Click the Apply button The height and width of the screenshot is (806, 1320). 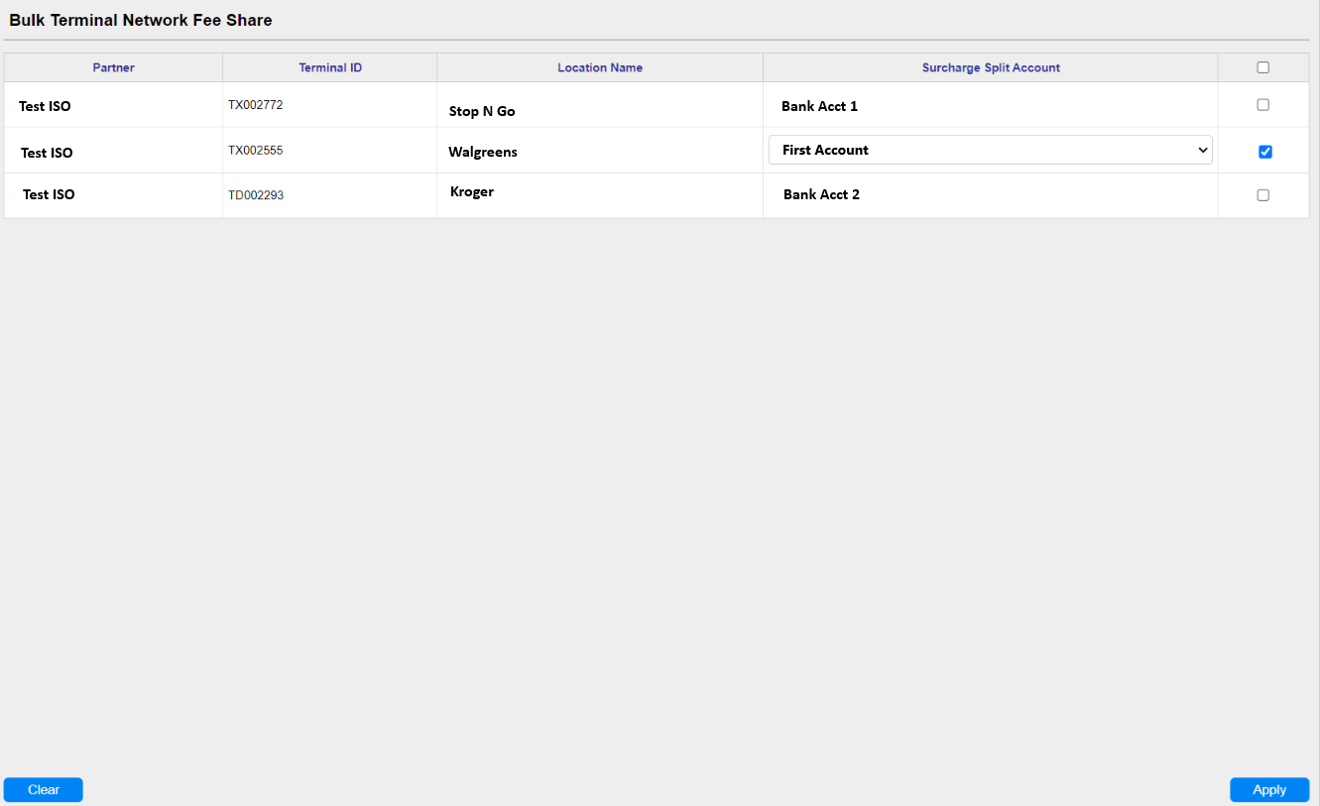(1269, 790)
